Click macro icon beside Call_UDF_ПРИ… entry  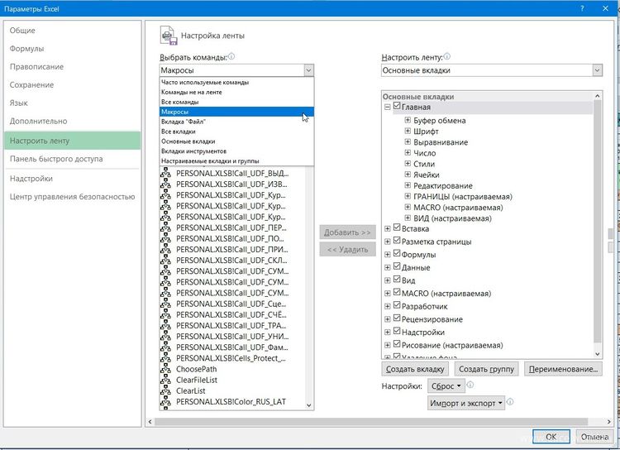click(165, 249)
